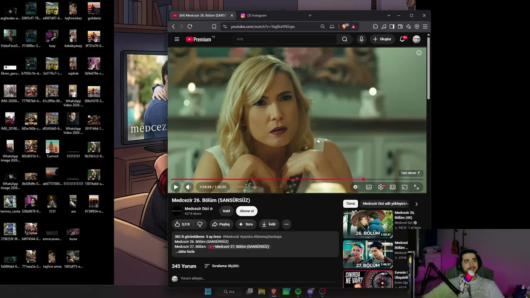Click the Oluştur create button

382,39
